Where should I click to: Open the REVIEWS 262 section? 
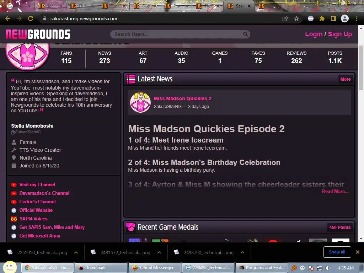[x=296, y=57]
